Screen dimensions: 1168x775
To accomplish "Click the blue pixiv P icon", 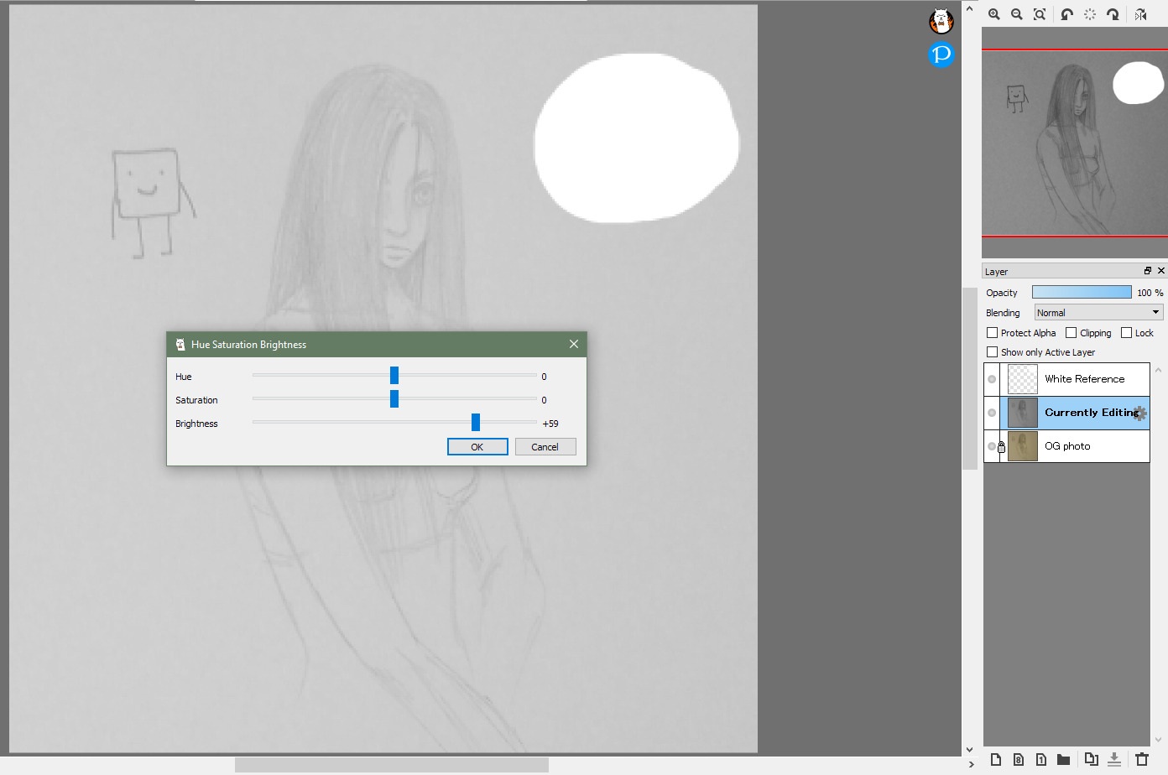I will (x=941, y=55).
